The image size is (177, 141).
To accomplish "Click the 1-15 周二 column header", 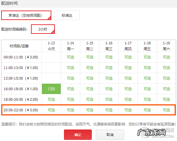I will (x=90, y=46).
